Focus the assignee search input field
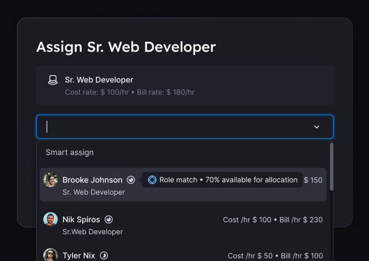The image size is (369, 261). (x=177, y=127)
